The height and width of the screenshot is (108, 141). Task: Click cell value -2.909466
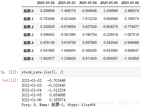point(131,43)
